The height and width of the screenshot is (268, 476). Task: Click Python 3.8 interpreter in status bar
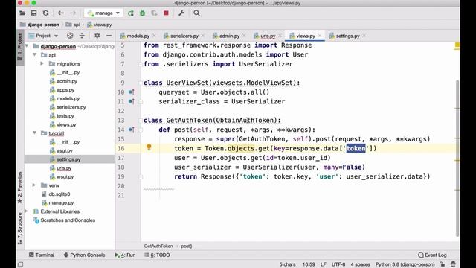pos(405,264)
